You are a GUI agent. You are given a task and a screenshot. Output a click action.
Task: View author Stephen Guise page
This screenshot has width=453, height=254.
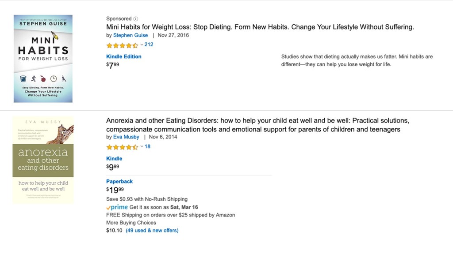[131, 35]
